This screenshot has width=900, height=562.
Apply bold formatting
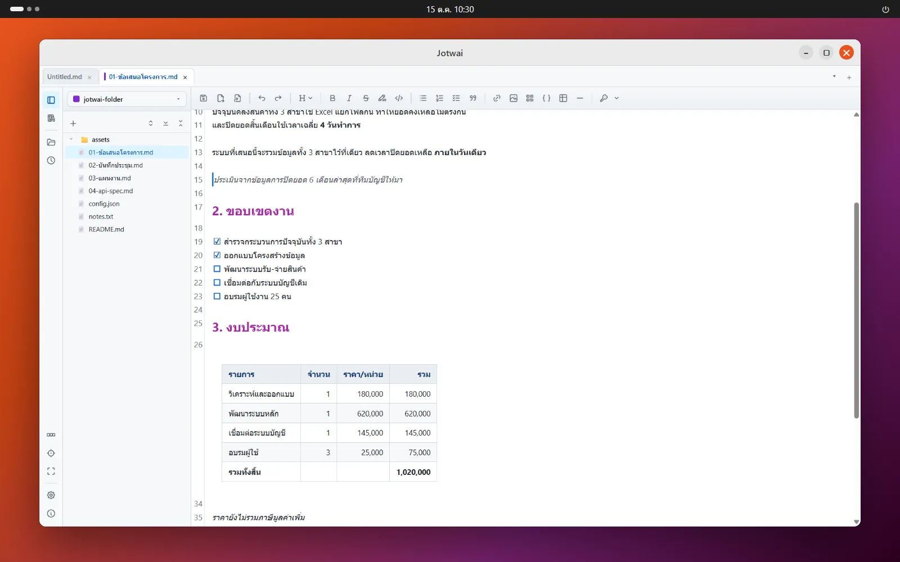point(332,98)
